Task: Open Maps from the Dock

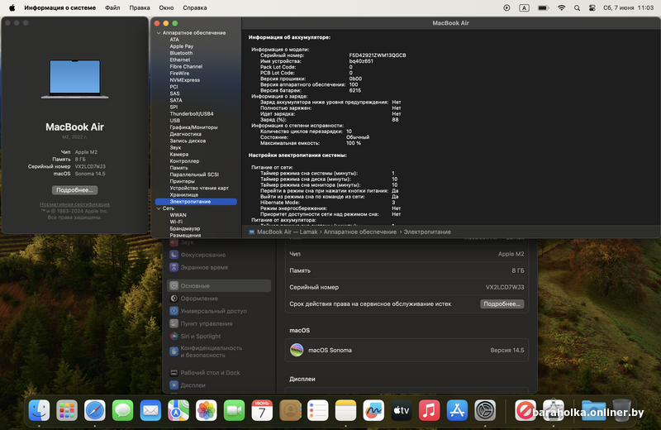Action: (x=178, y=410)
